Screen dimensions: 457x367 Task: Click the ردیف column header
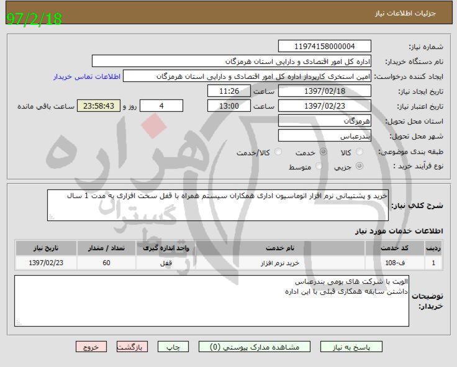(433, 248)
